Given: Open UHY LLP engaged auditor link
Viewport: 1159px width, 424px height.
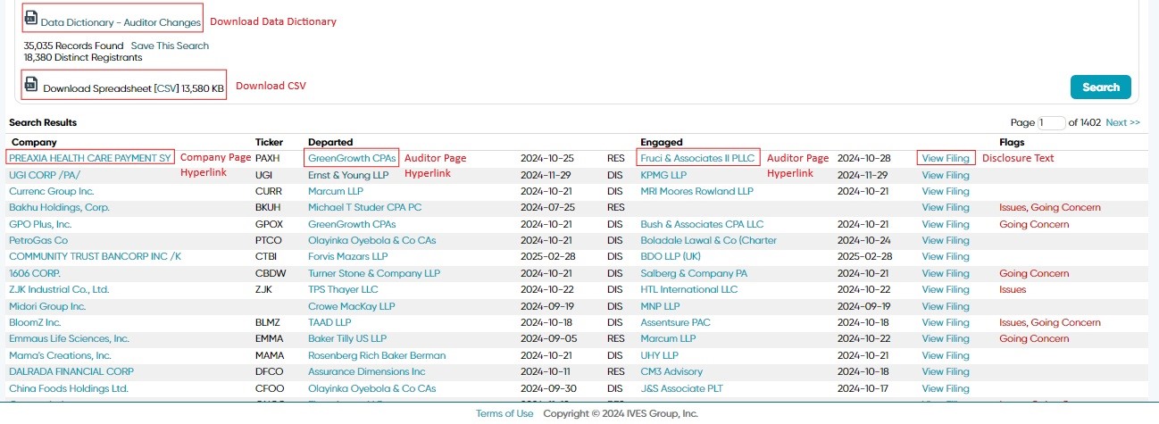Looking at the screenshot, I should (x=659, y=355).
